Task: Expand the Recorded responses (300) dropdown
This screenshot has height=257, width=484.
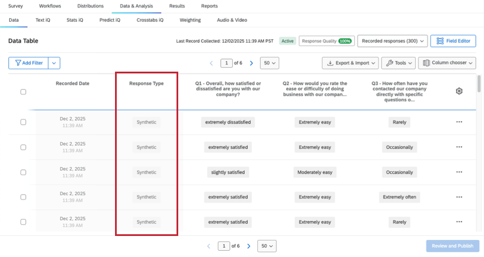Action: tap(392, 41)
